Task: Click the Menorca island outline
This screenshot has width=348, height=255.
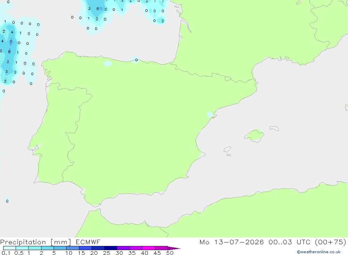Action: (x=274, y=128)
